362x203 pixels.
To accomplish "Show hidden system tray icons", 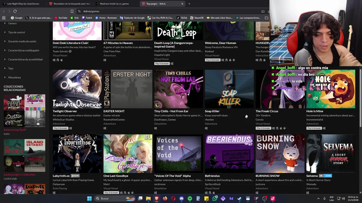I will [318, 198].
